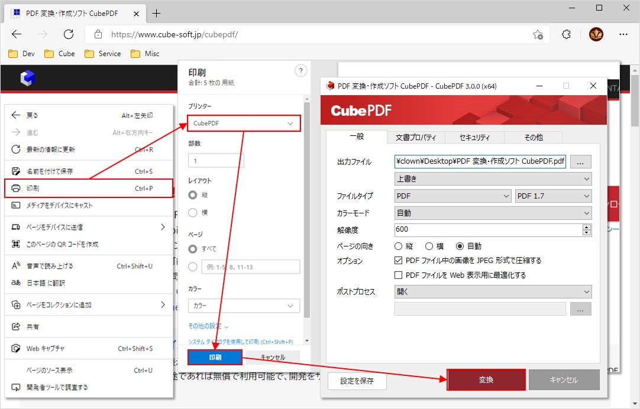Click システム ダイアログを使用して印刷 link

(x=240, y=342)
